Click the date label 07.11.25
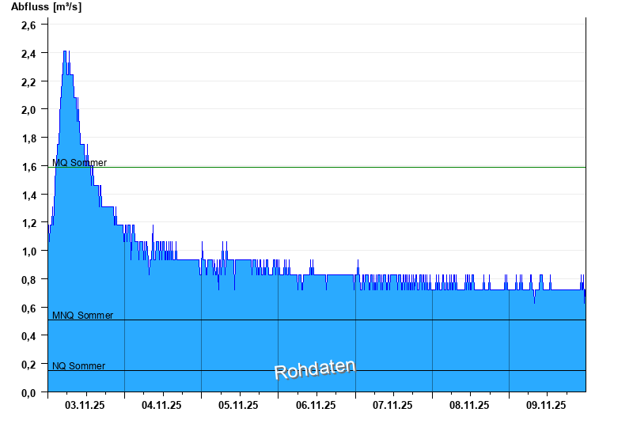The height and width of the screenshot is (435, 633). pyautogui.click(x=392, y=405)
